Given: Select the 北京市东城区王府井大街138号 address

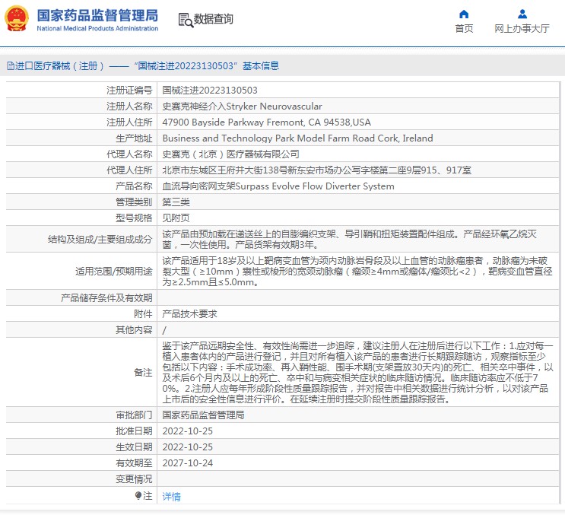Looking at the screenshot, I should click(316, 170).
